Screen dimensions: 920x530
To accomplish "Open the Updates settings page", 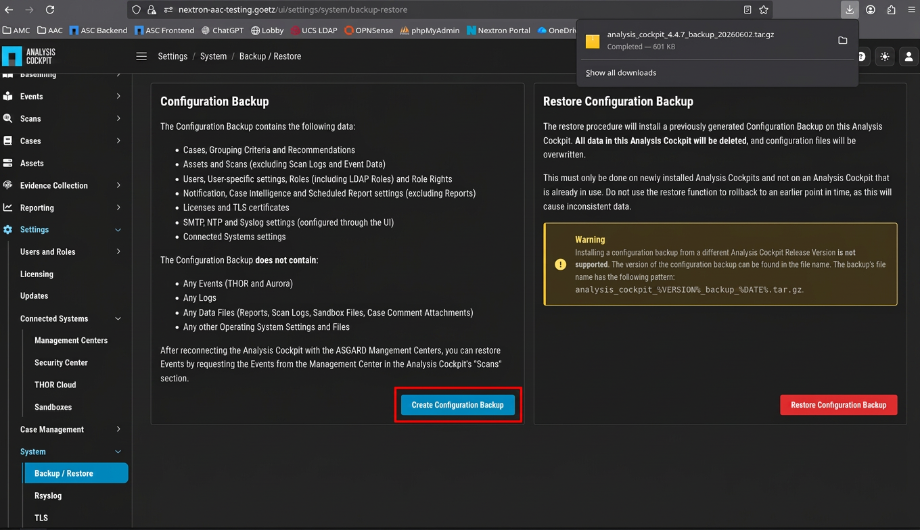I will 34,296.
